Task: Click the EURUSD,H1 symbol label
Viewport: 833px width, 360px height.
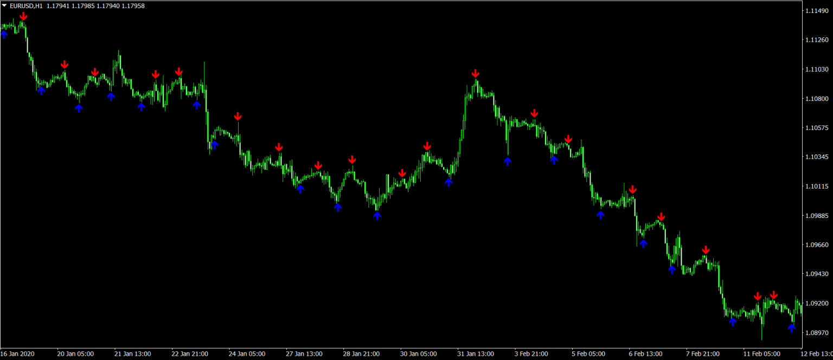Action: pos(25,5)
